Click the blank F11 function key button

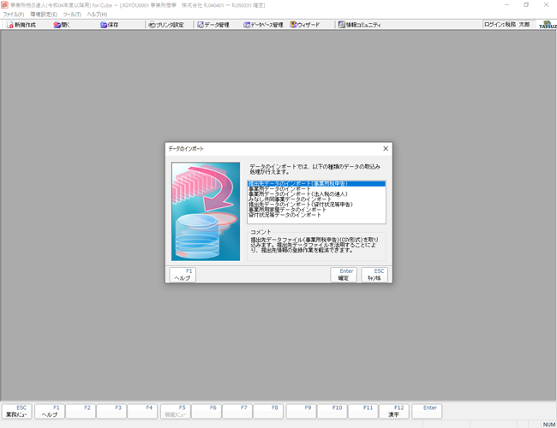coord(362,412)
